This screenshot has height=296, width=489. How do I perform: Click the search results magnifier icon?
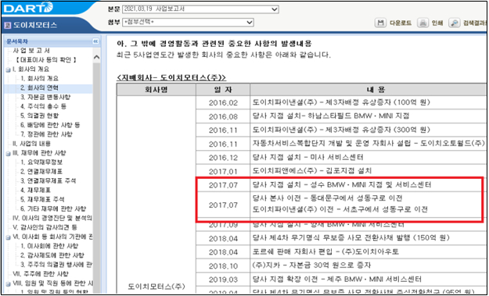click(x=455, y=23)
